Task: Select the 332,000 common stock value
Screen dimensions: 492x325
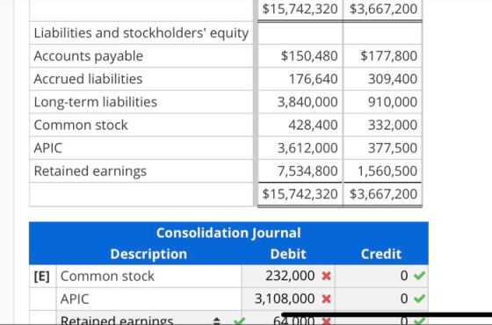Action: point(393,125)
